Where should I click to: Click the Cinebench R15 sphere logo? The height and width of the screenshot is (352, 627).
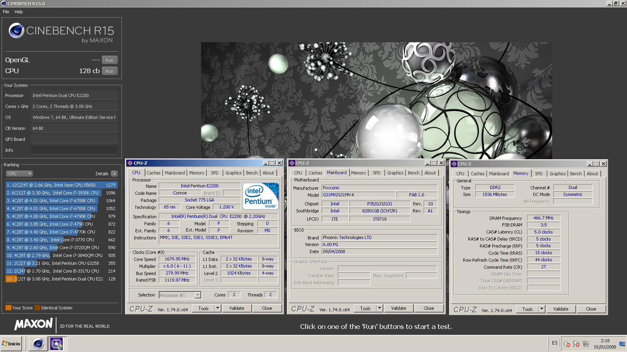(16, 30)
